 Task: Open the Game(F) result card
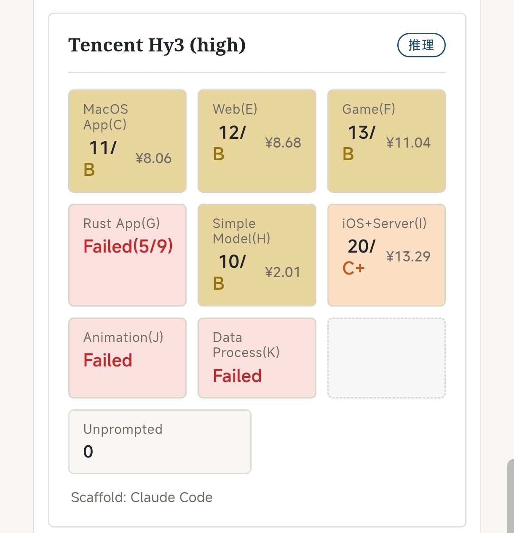point(386,141)
